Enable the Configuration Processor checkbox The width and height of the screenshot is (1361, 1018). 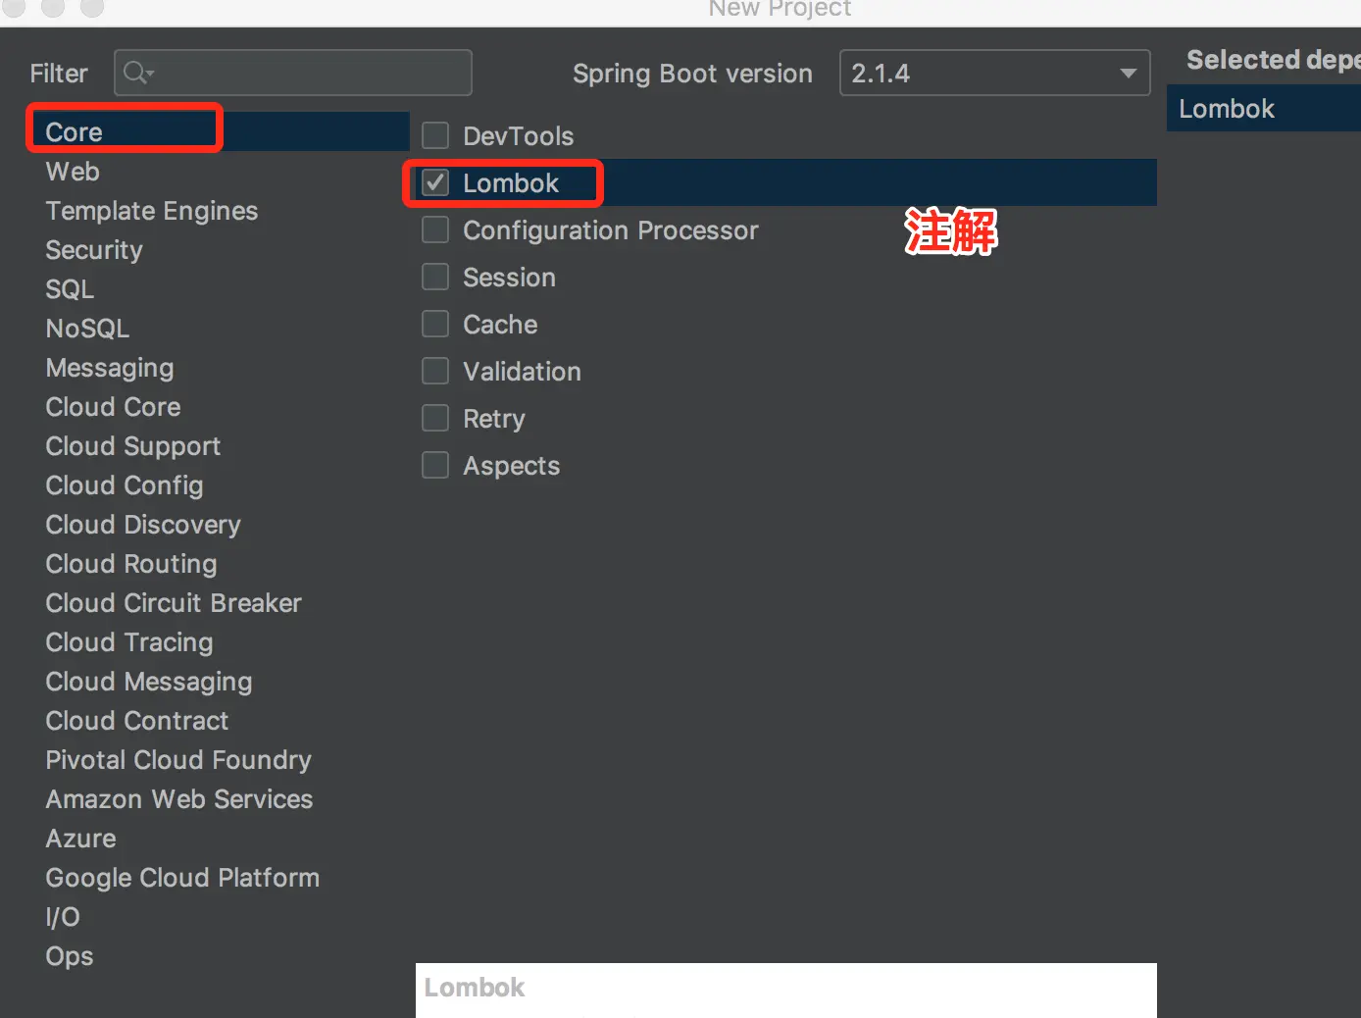[x=435, y=229]
